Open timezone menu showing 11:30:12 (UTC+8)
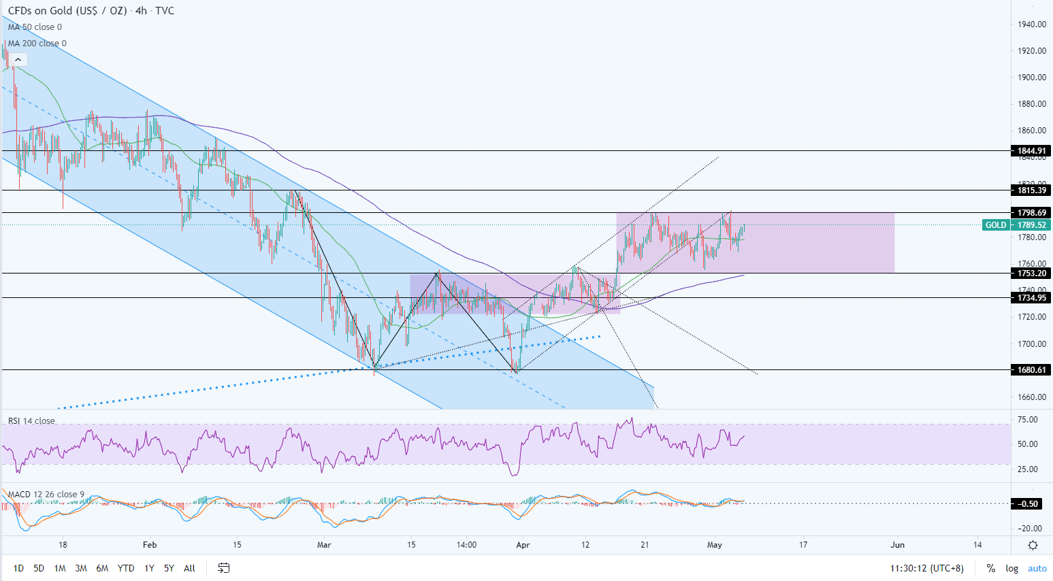The image size is (1053, 581). point(926,568)
